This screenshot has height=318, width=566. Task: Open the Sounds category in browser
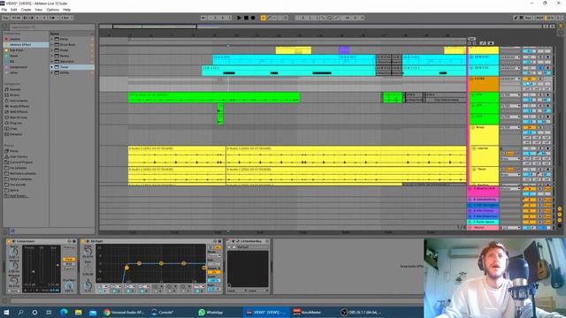point(15,89)
